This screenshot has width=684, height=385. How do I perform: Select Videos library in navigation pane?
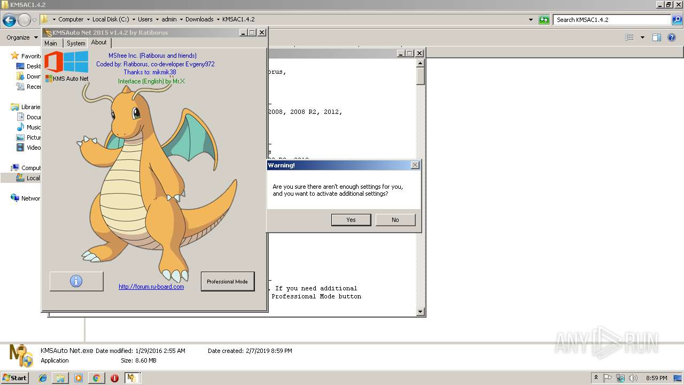tap(28, 148)
